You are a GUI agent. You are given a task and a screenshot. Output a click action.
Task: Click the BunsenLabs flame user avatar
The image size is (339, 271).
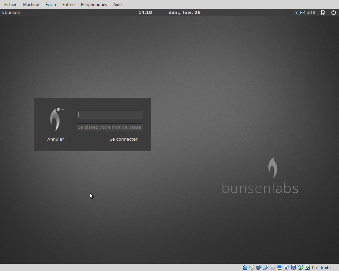point(57,119)
